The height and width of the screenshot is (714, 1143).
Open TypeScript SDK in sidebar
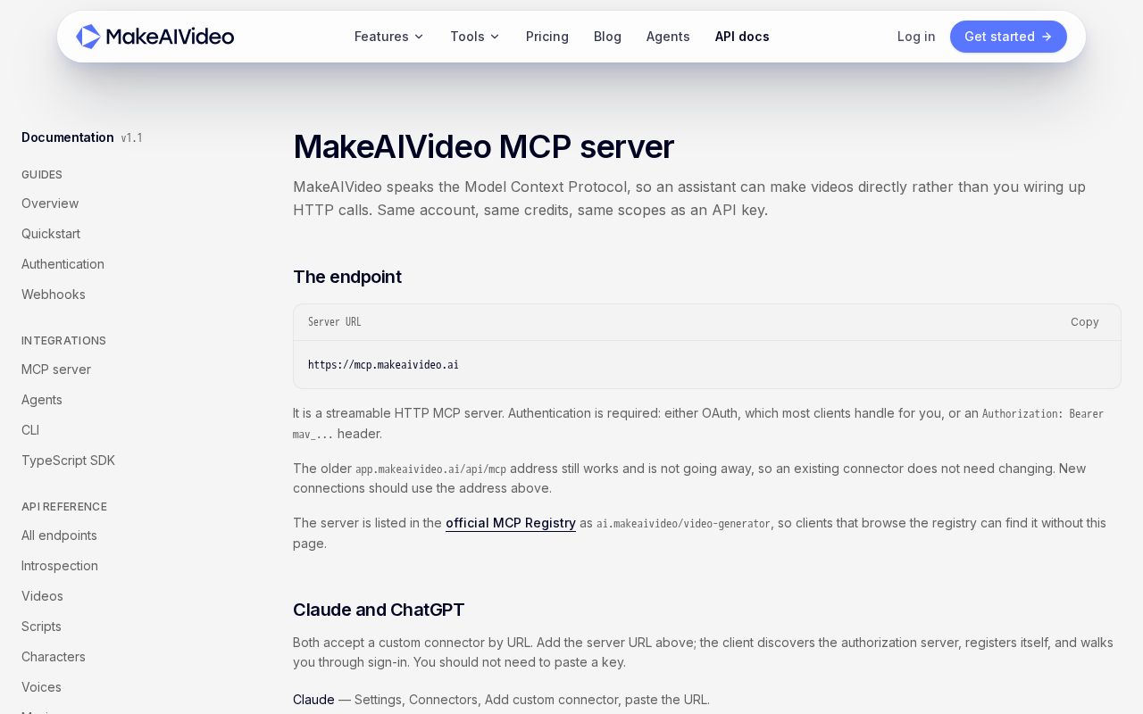click(x=68, y=461)
